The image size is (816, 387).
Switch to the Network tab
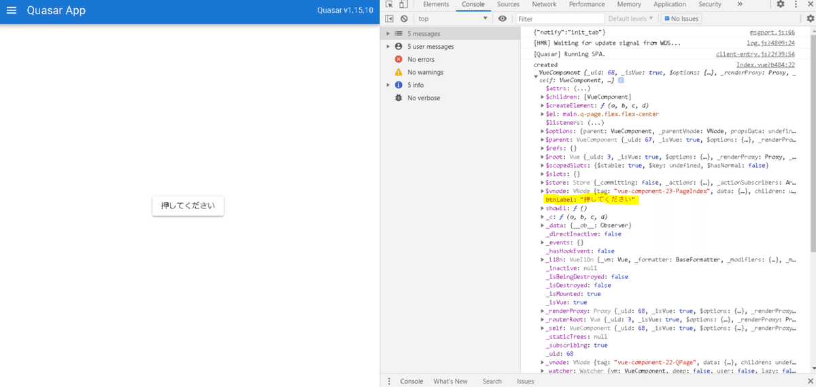point(544,4)
